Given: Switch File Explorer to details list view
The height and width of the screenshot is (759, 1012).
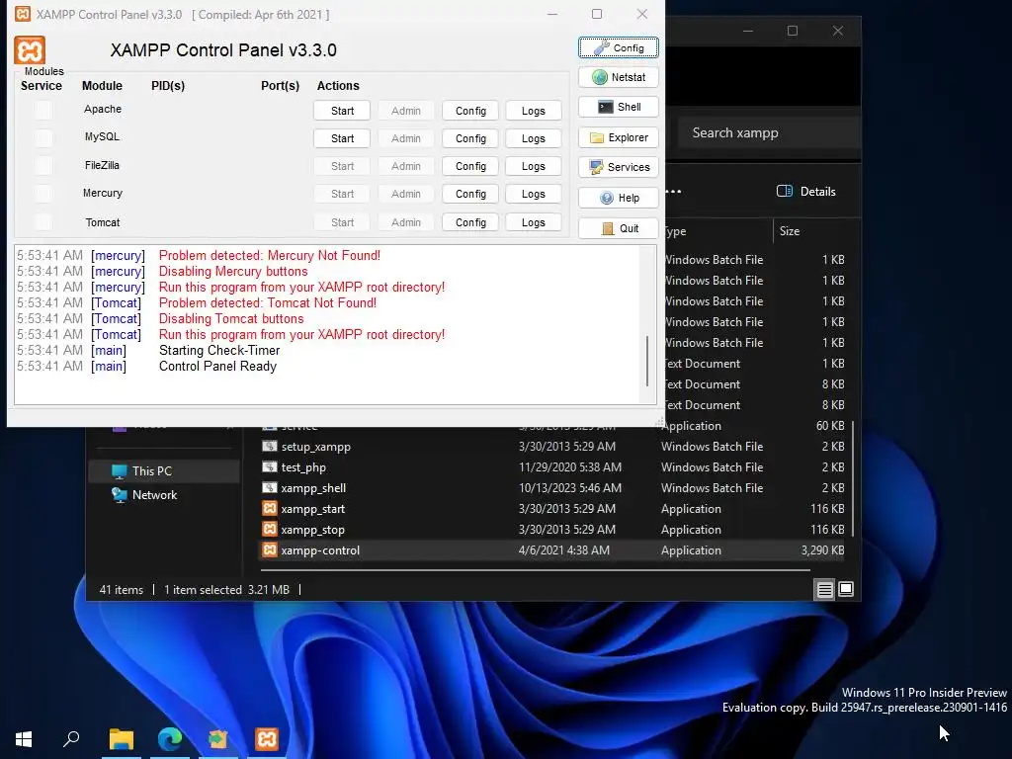Looking at the screenshot, I should 825,590.
